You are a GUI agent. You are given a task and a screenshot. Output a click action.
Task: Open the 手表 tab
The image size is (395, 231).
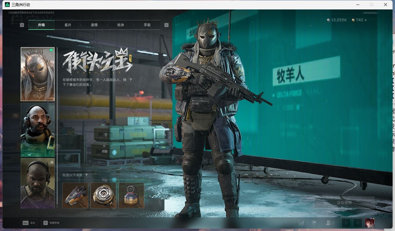pyautogui.click(x=146, y=25)
